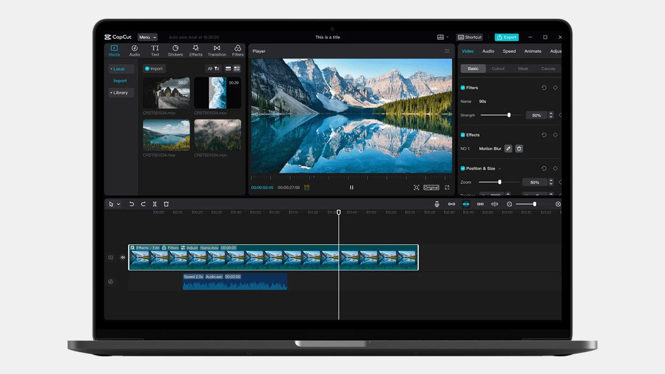Click the Export button

[x=506, y=37]
